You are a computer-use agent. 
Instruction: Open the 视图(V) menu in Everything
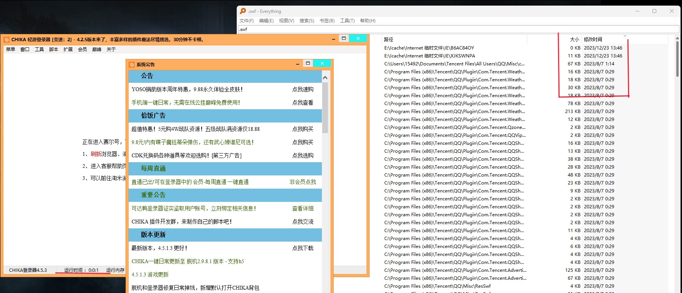point(286,21)
